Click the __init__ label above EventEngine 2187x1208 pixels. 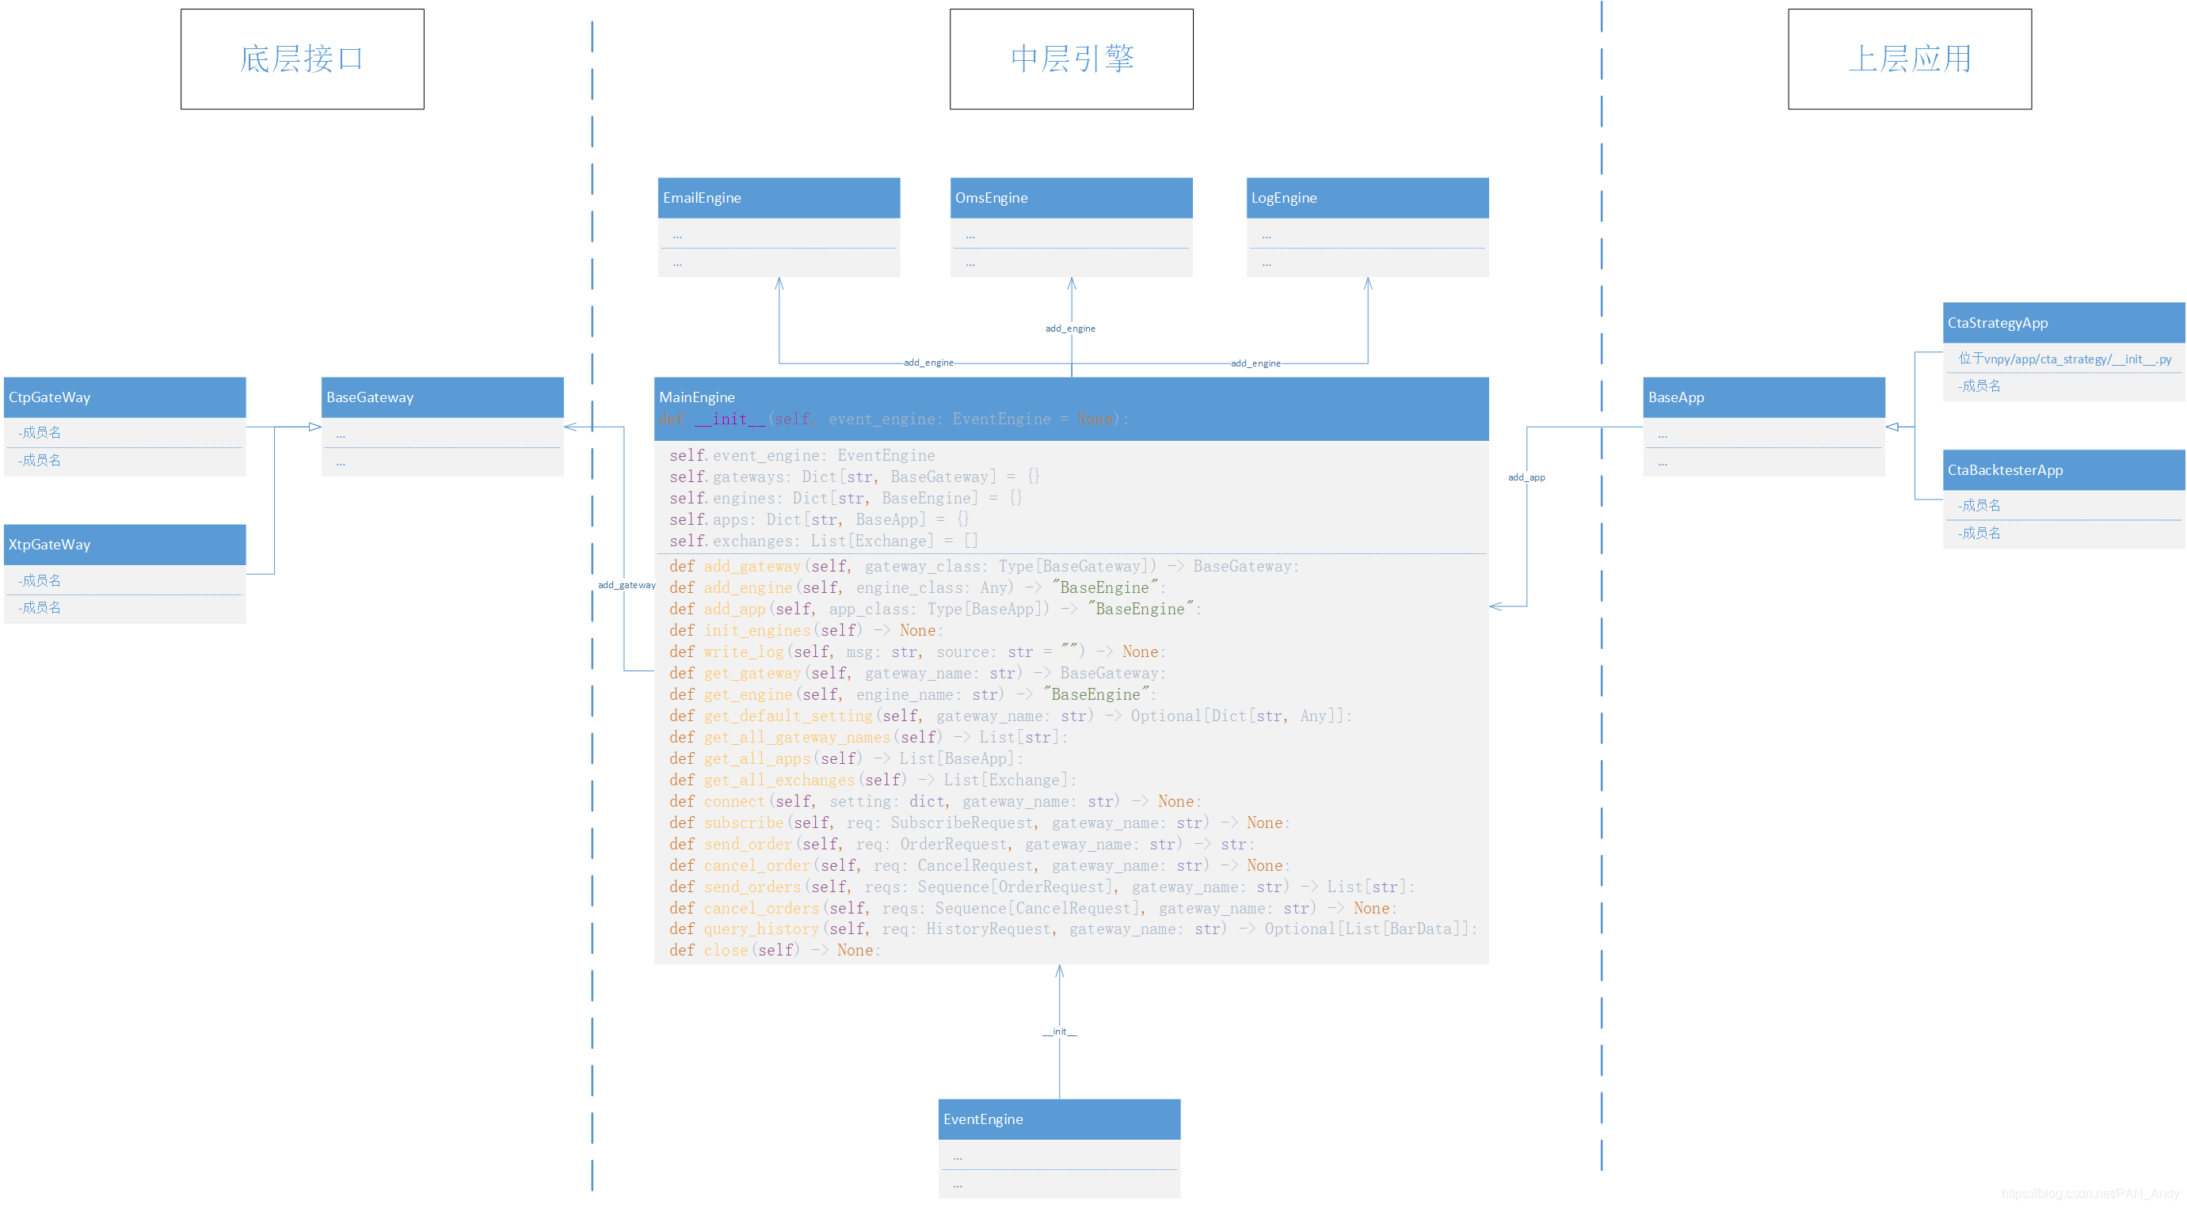coord(1060,1031)
